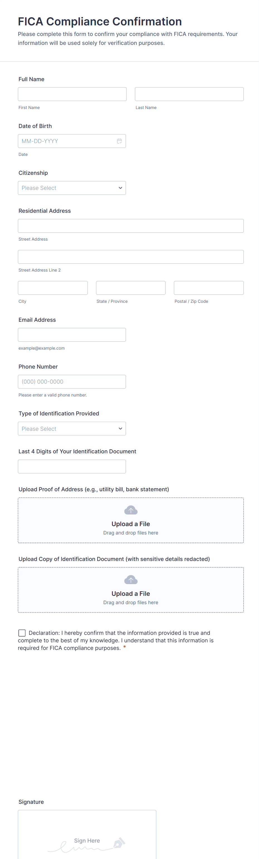Image resolution: width=259 pixels, height=859 pixels.
Task: Focus the State / Province field
Action: (131, 288)
